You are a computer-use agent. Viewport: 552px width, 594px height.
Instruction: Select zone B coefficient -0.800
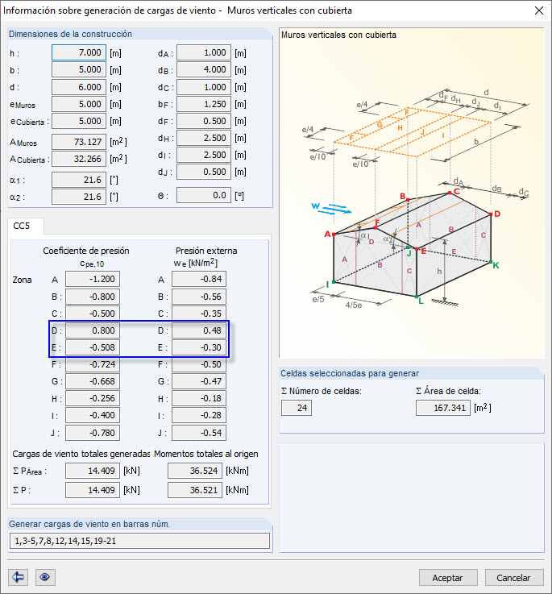pos(93,297)
